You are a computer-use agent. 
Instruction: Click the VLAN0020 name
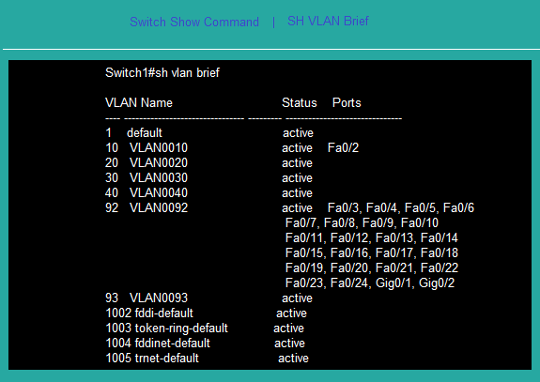tap(159, 162)
